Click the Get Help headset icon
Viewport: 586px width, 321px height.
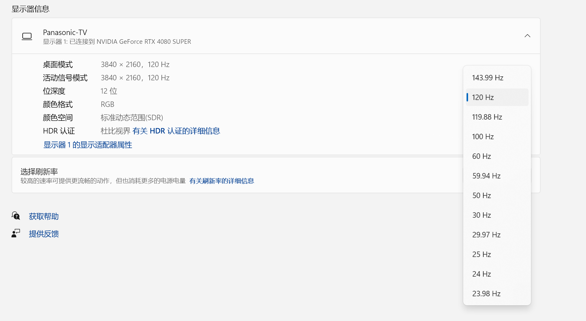coord(16,216)
